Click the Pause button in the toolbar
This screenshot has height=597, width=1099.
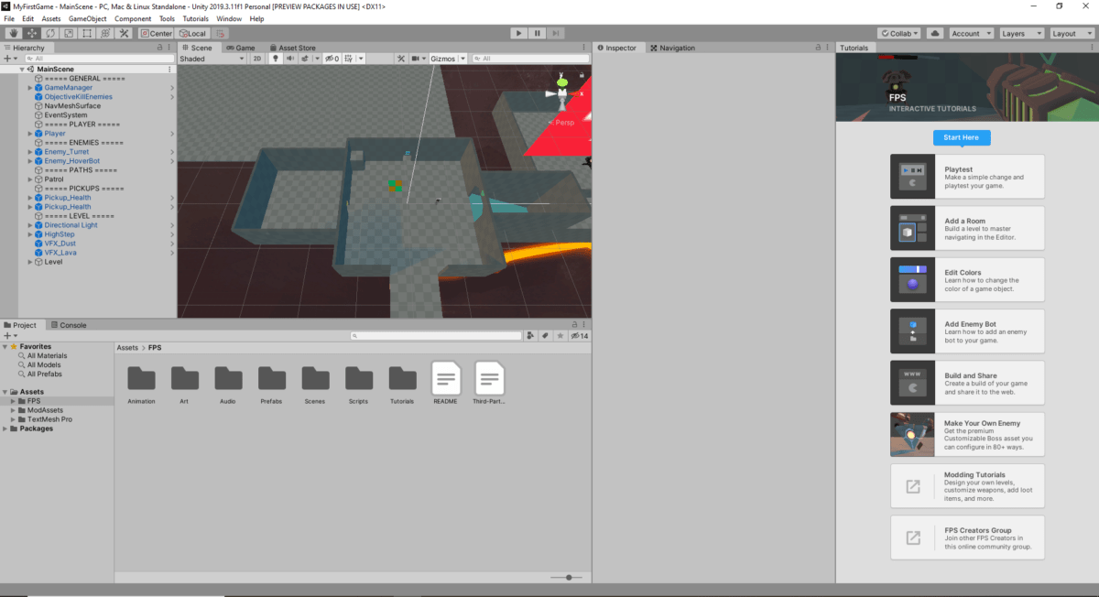(538, 33)
